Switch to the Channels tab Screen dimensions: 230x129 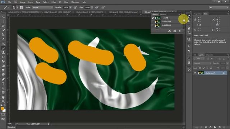pos(209,55)
